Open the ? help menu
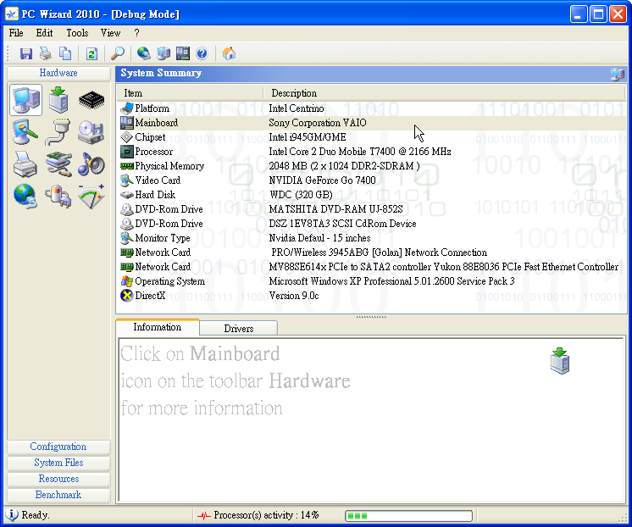This screenshot has height=527, width=632. pyautogui.click(x=136, y=33)
